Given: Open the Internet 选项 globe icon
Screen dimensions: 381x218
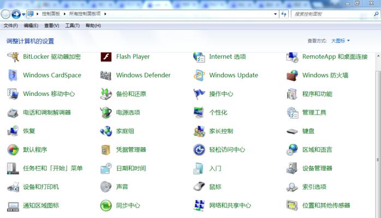Looking at the screenshot, I should tap(199, 57).
